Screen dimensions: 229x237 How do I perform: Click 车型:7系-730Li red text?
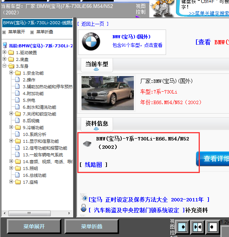pos(158,92)
